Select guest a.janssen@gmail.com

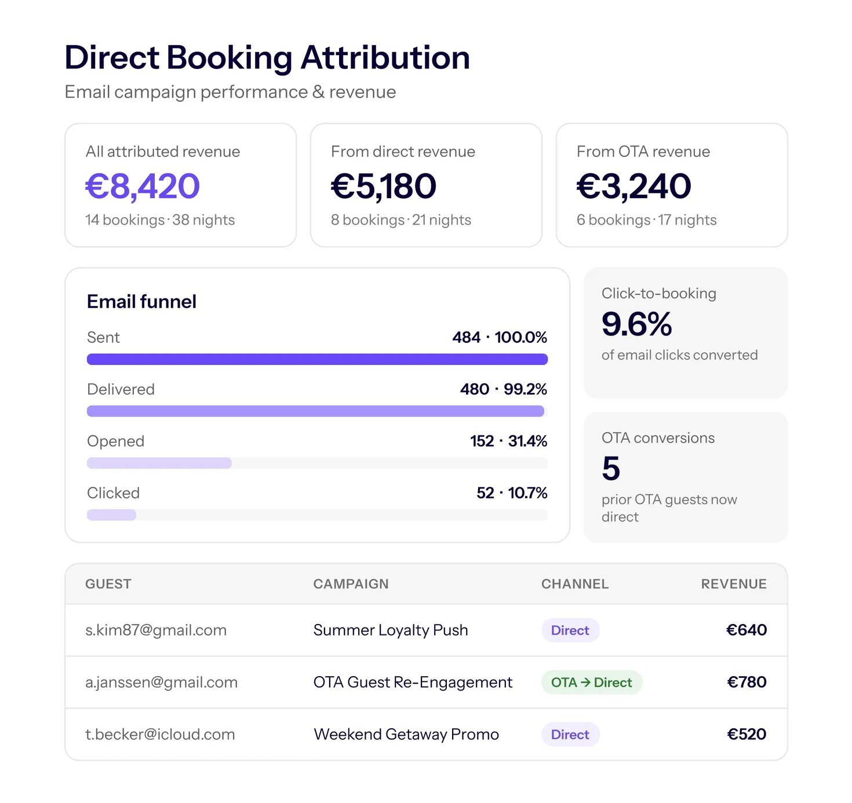click(161, 682)
